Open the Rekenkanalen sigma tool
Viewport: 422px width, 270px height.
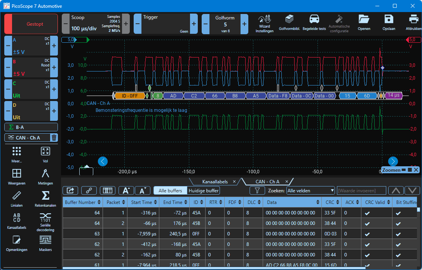coord(45,198)
